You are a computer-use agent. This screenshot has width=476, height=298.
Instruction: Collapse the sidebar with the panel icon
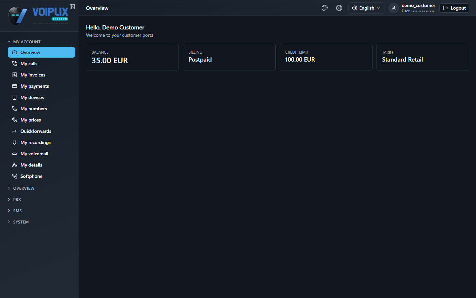(x=72, y=7)
